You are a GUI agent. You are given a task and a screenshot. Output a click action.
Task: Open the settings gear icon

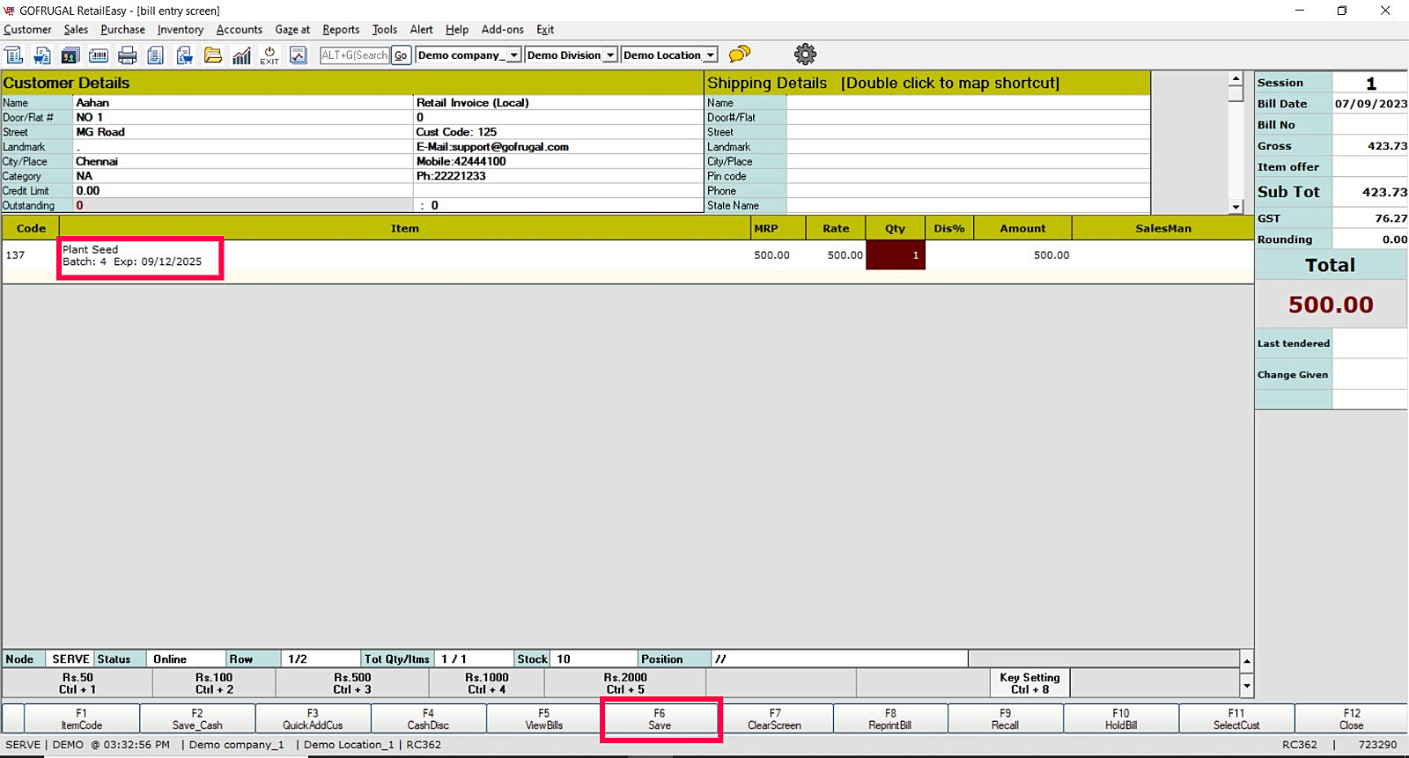click(x=805, y=55)
